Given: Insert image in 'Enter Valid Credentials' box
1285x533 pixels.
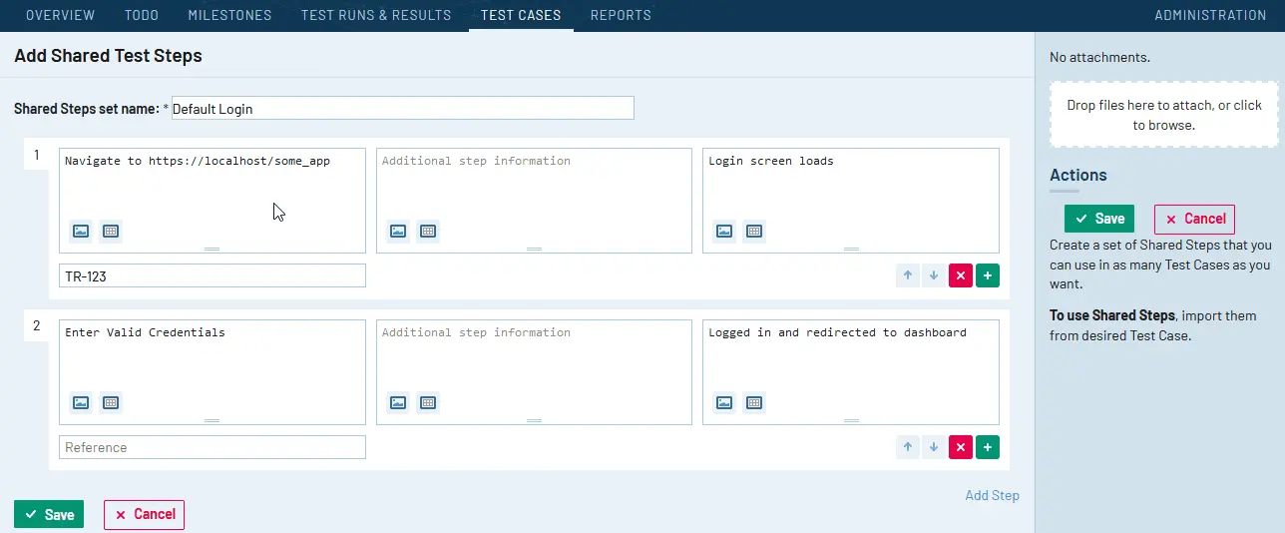Looking at the screenshot, I should (81, 402).
